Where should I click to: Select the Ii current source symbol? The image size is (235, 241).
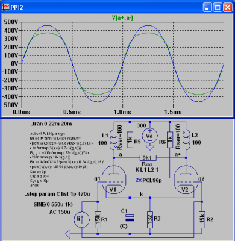coord(82,219)
